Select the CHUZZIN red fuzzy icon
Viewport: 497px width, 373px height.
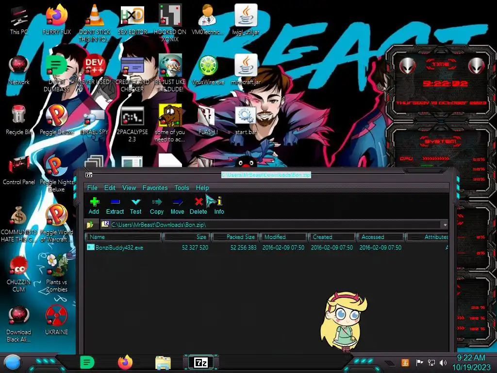(x=19, y=273)
